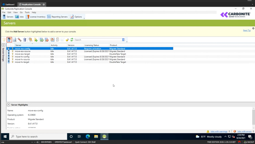Sort by the Product column header

coord(141,45)
